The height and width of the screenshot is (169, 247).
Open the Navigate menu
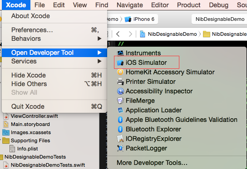tap(130, 5)
